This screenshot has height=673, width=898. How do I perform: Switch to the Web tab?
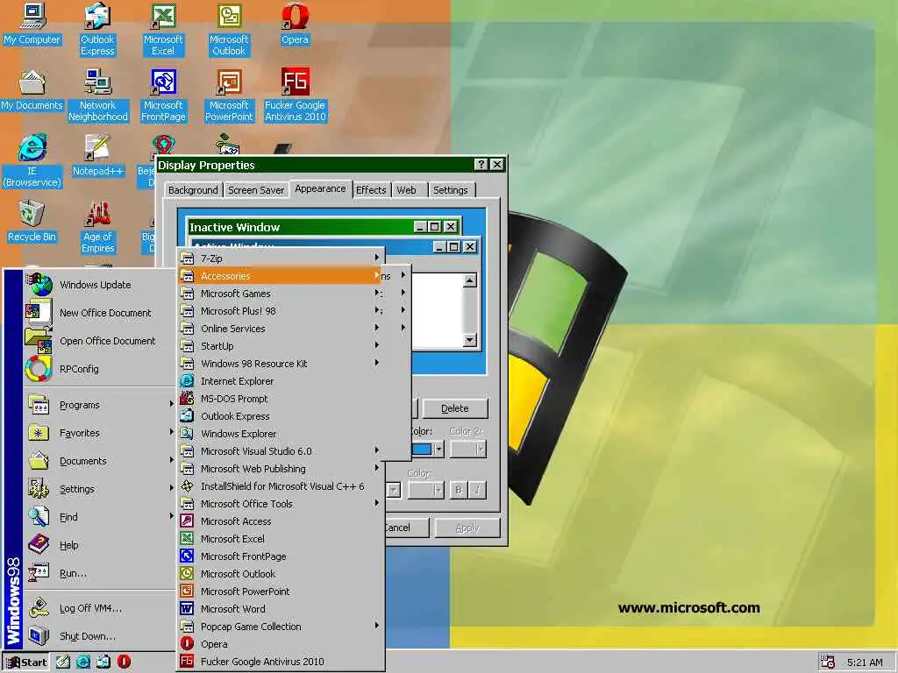coord(407,190)
